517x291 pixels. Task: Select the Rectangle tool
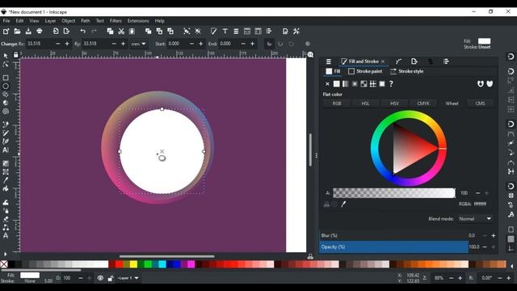coord(6,78)
